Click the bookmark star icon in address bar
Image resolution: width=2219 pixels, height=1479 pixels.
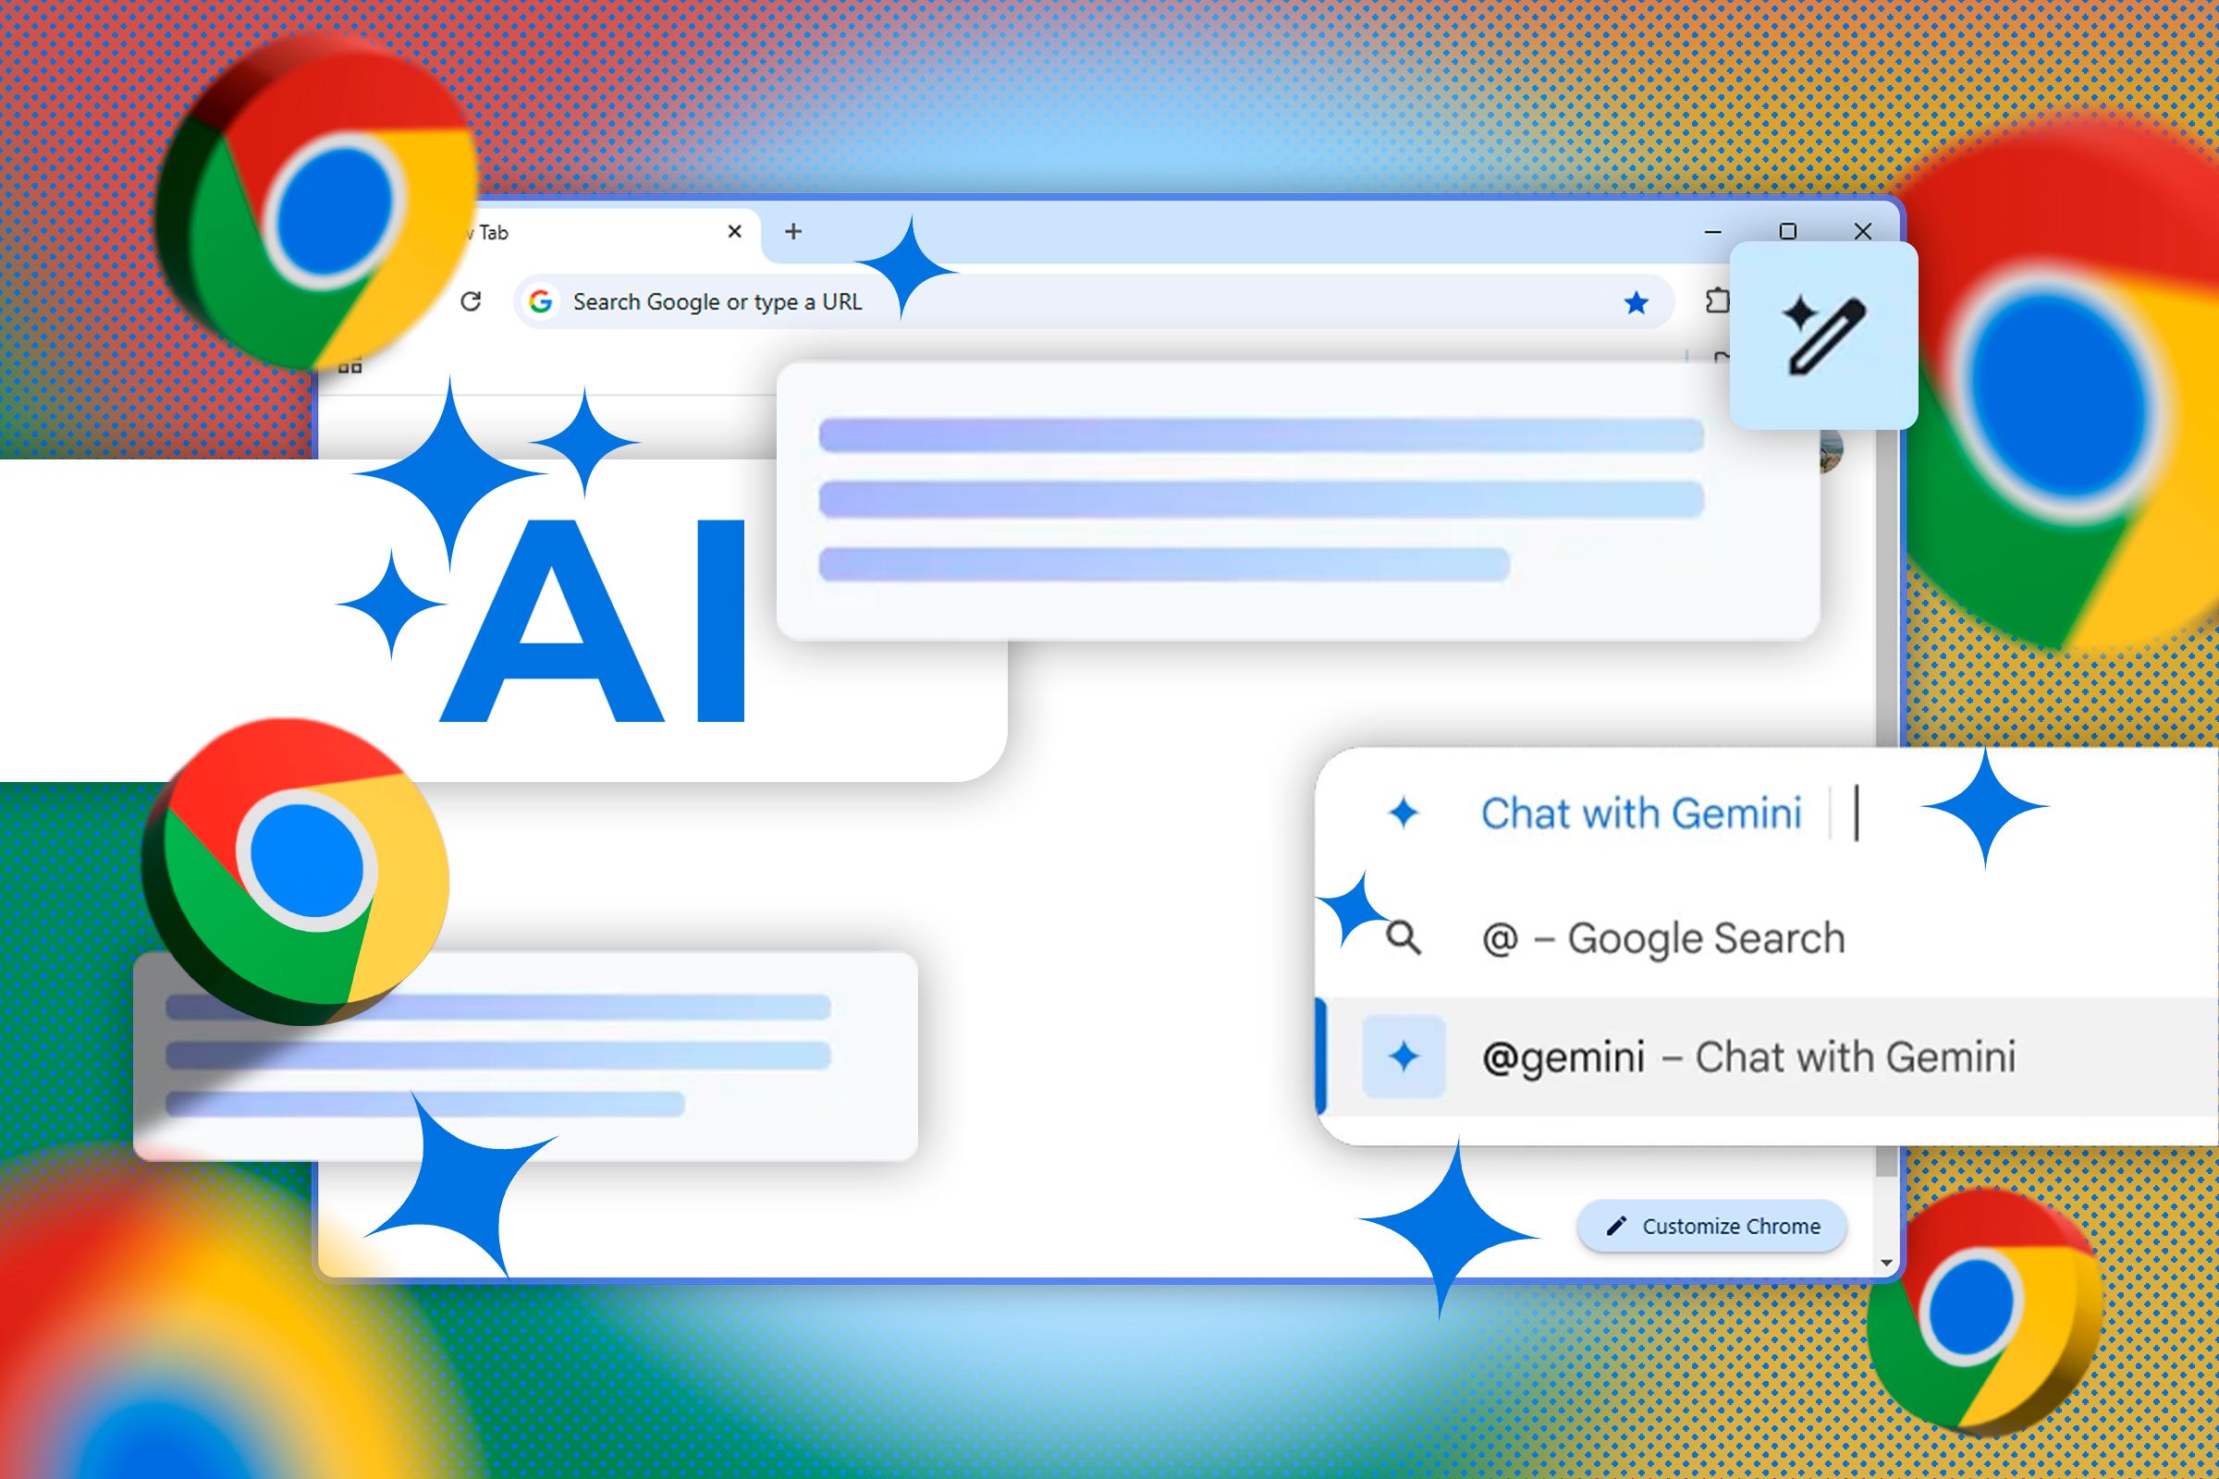(1635, 302)
